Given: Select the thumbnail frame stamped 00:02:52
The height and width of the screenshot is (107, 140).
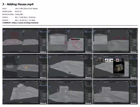Looking at the screenshot, I should [25, 66].
